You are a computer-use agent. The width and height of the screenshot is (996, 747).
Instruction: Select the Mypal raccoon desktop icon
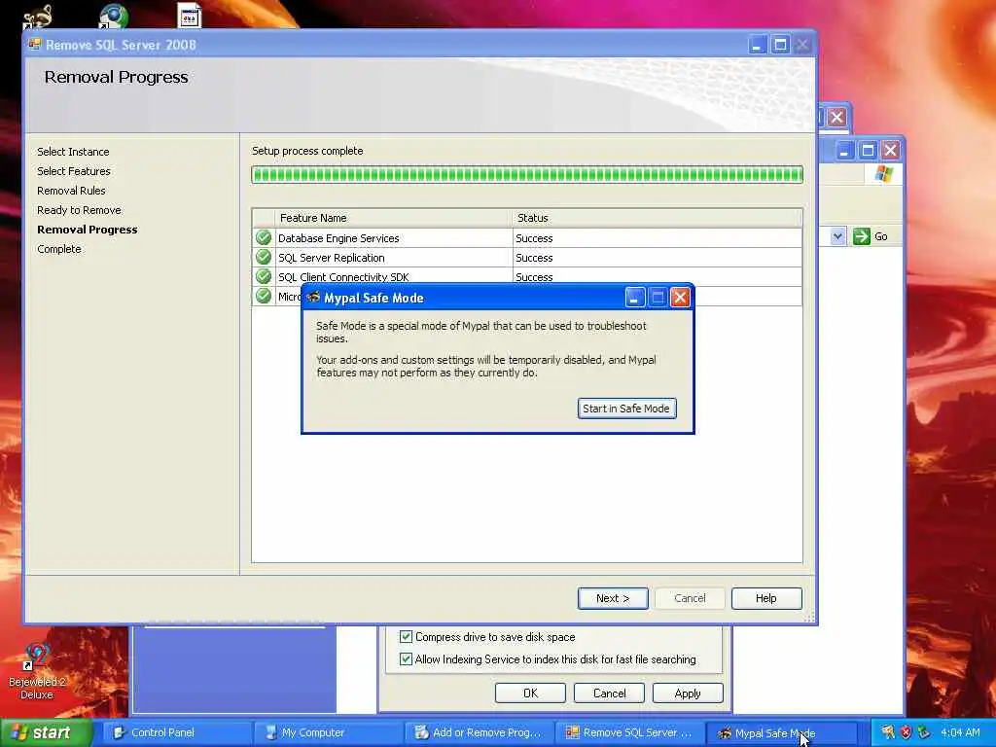pyautogui.click(x=37, y=17)
